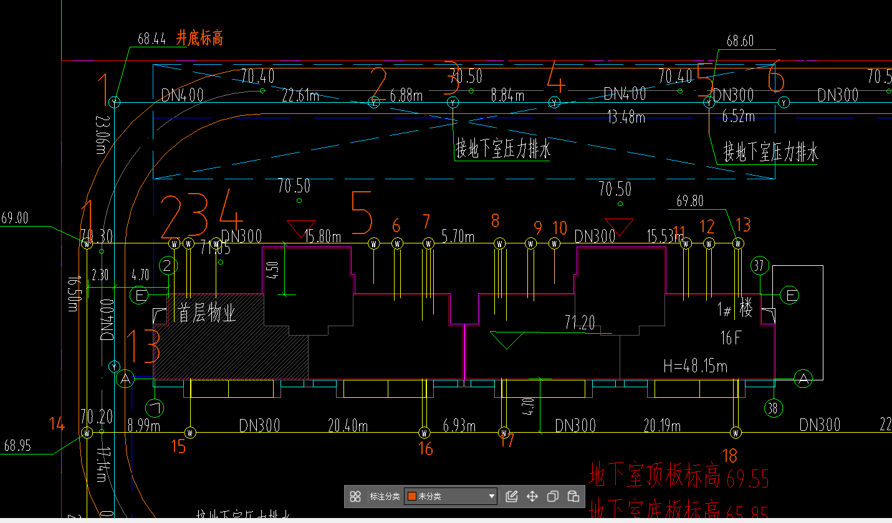Click the 70.30 ground elevation text

96,237
